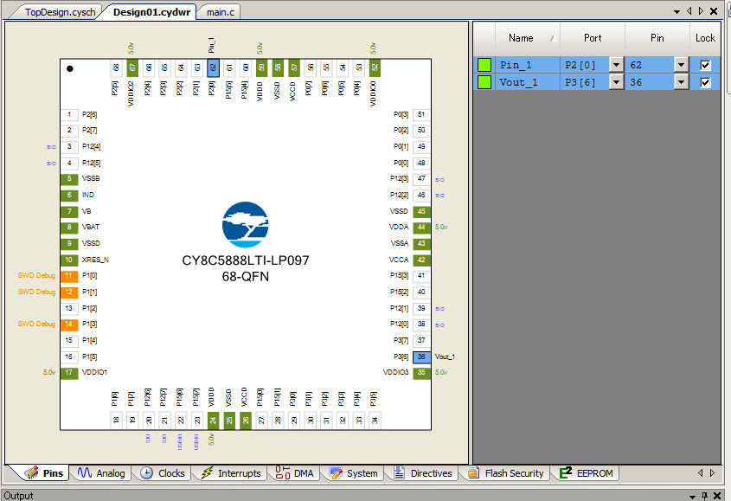731x501 pixels.
Task: Open the EEPROM tab
Action: pos(587,473)
